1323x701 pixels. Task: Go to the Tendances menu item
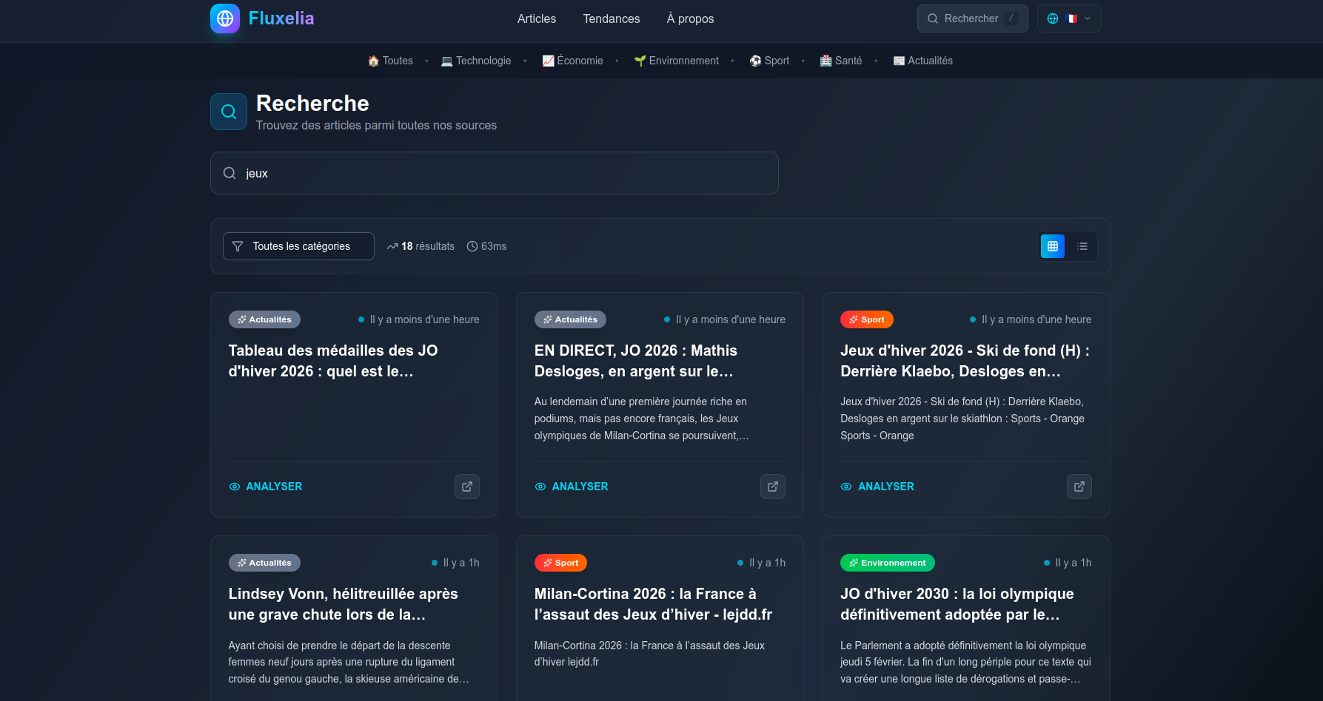tap(611, 18)
